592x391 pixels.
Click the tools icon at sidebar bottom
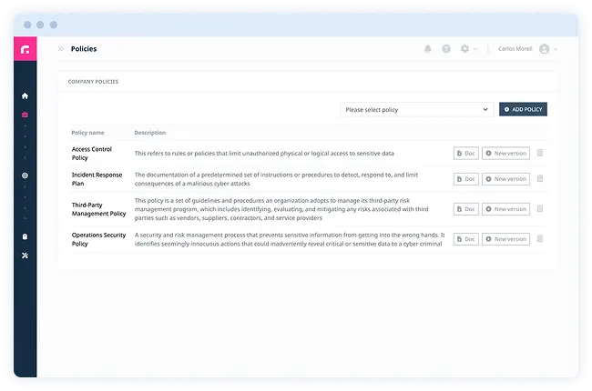point(25,256)
